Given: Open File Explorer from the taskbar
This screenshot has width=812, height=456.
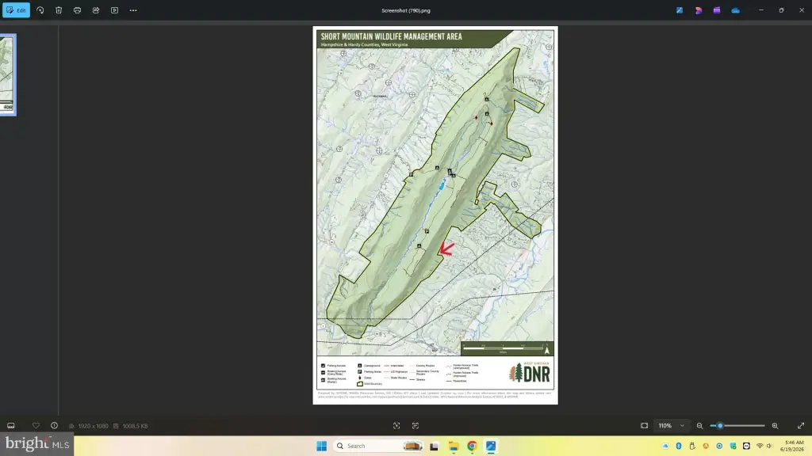Looking at the screenshot, I should tap(454, 446).
